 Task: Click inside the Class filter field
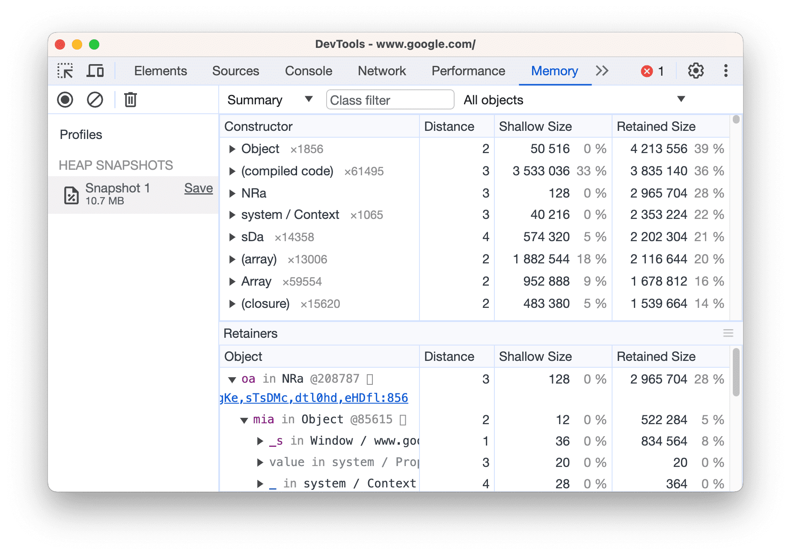tap(390, 100)
